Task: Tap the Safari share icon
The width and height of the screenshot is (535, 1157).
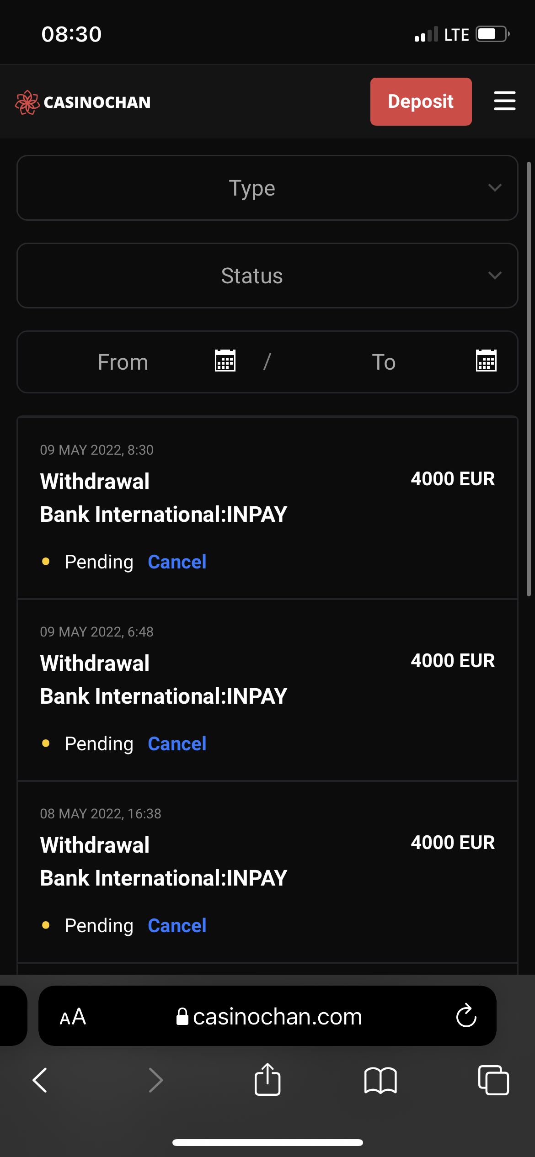Action: coord(267,1080)
